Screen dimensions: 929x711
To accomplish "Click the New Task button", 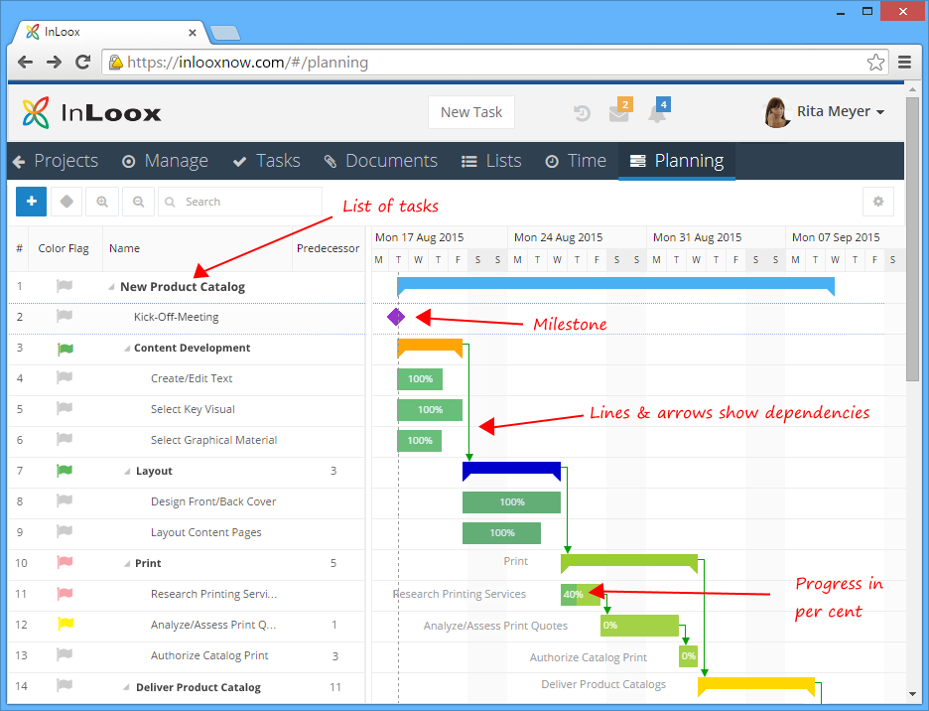I will tap(471, 112).
